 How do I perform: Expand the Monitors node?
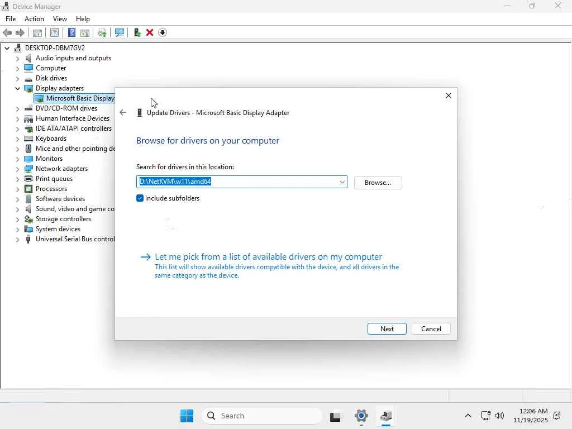click(17, 159)
